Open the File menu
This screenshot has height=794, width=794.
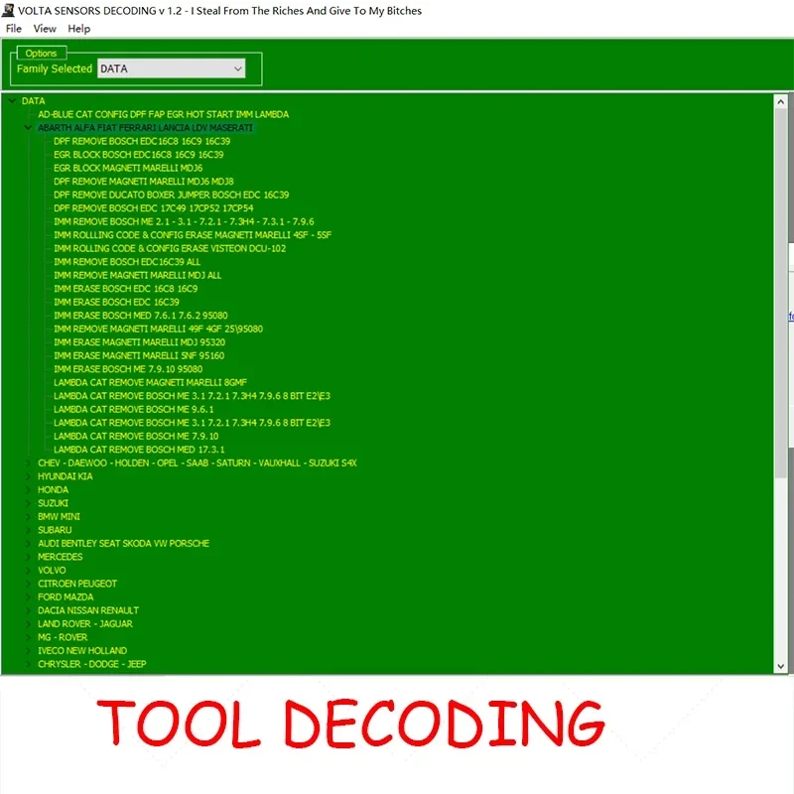[14, 29]
